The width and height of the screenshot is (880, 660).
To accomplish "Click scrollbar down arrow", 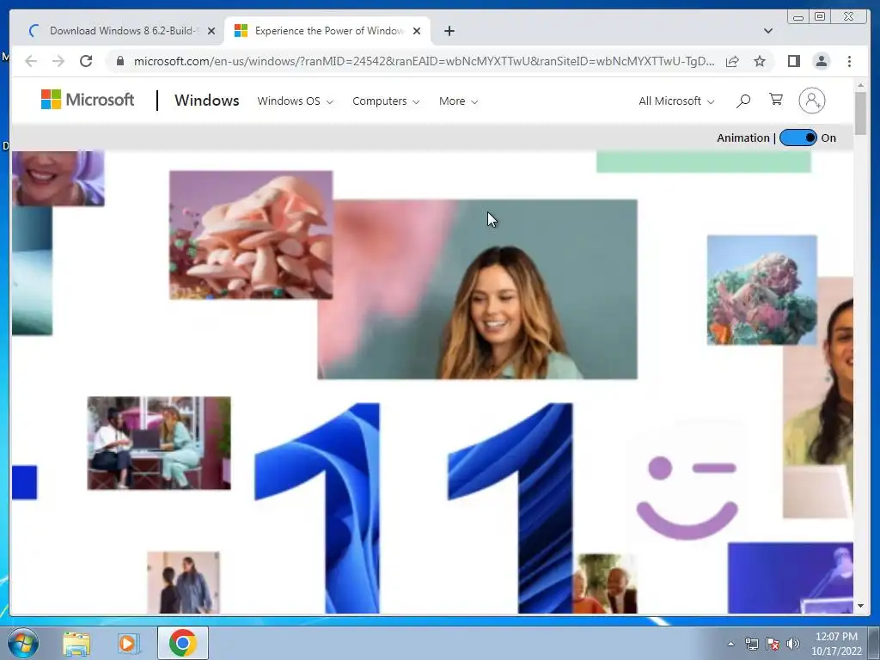I will [x=860, y=606].
